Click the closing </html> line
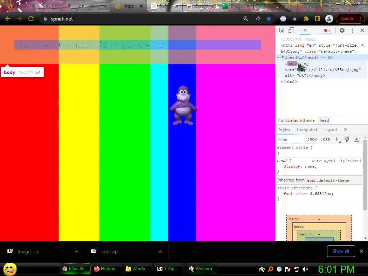This screenshot has height=276, width=368. coord(289,82)
